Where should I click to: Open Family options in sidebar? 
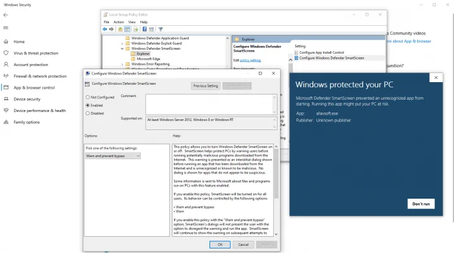pyautogui.click(x=27, y=122)
